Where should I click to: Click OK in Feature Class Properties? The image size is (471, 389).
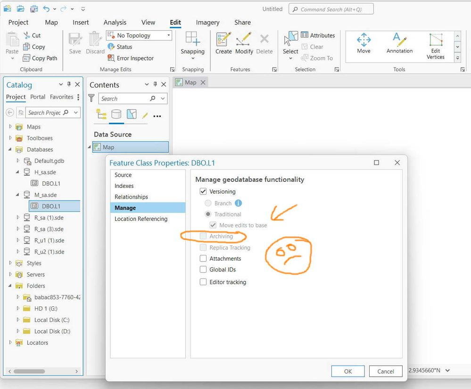348,371
